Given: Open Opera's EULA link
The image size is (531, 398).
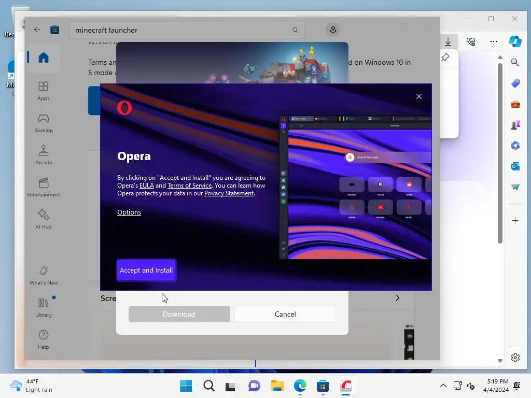Looking at the screenshot, I should click(x=147, y=186).
